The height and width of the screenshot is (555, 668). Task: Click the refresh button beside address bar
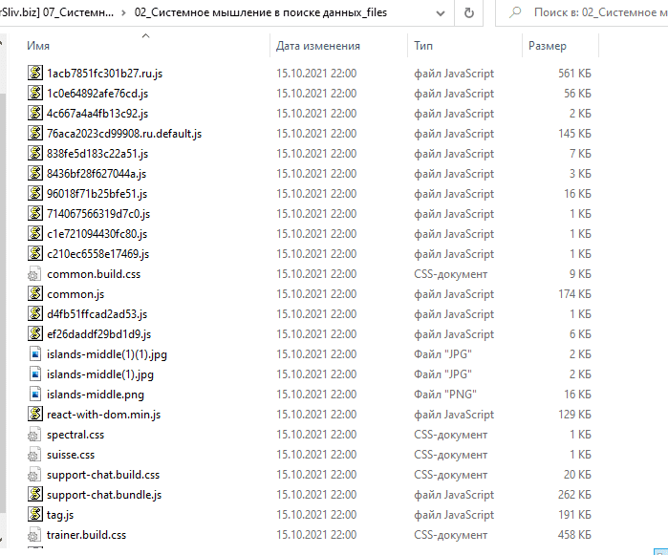point(469,13)
